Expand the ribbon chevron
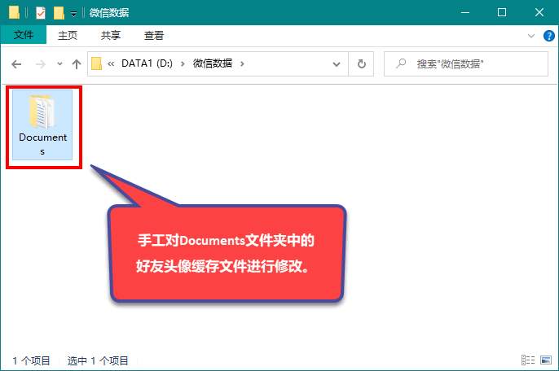This screenshot has width=559, height=371. pyautogui.click(x=531, y=36)
